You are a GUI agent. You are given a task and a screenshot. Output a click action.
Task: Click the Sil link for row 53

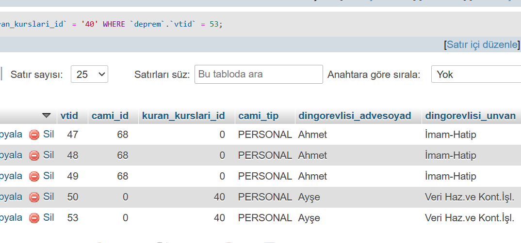[49, 218]
